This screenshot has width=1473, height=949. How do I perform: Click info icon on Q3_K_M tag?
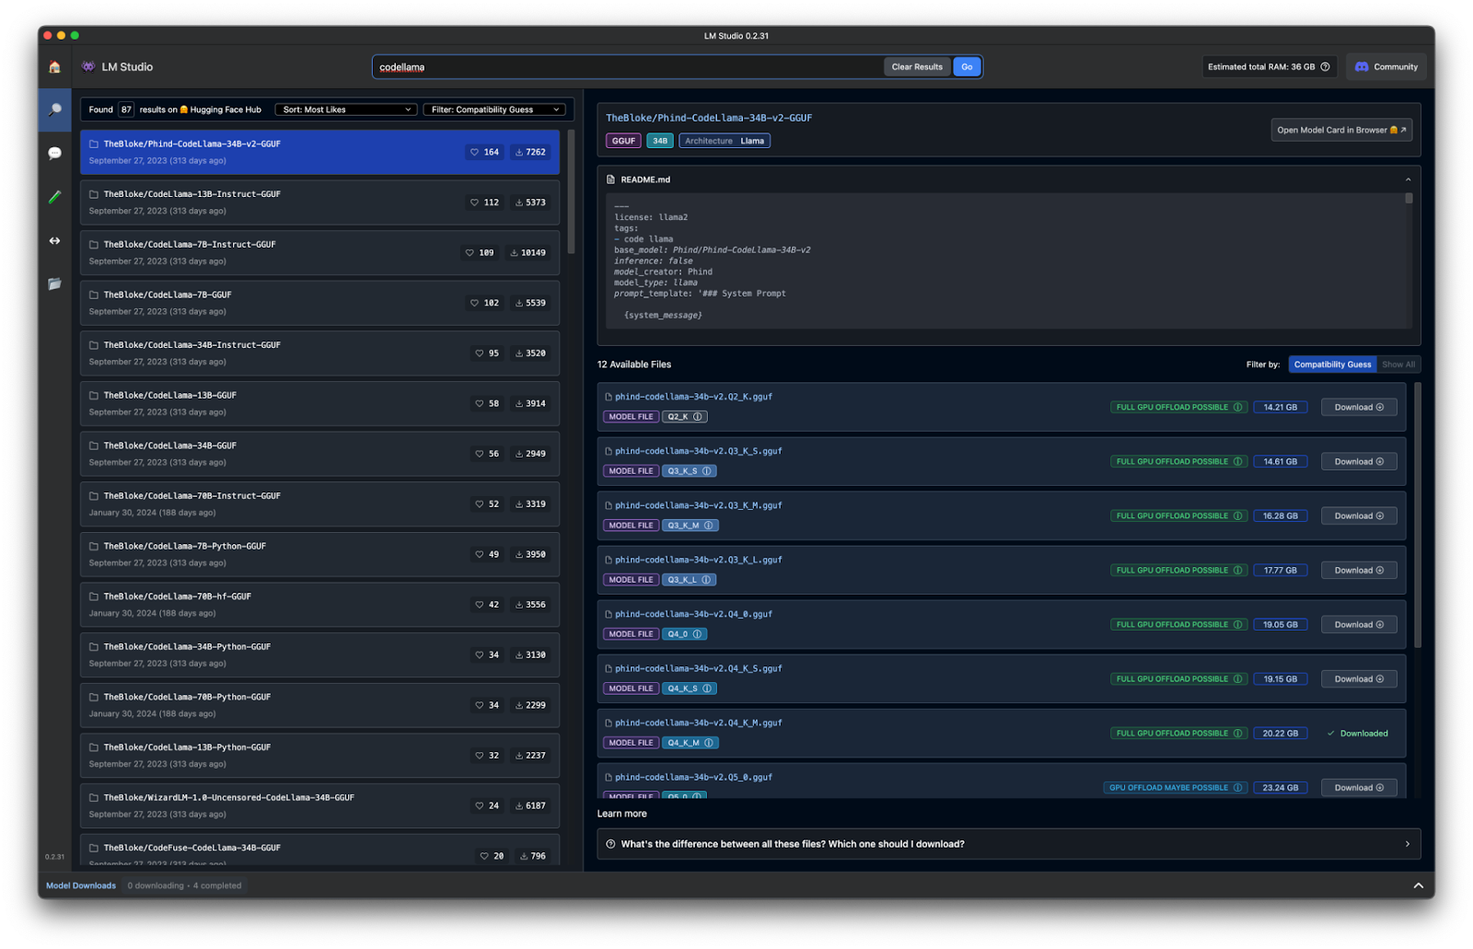pyautogui.click(x=709, y=526)
